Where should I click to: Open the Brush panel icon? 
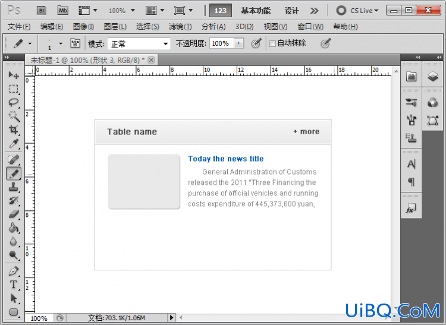[x=412, y=120]
